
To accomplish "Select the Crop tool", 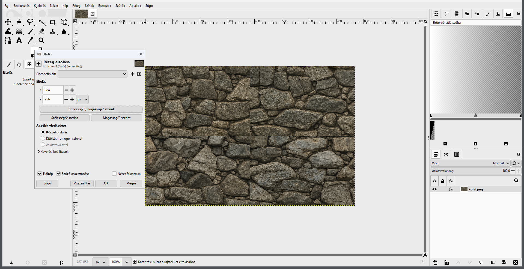I will 52,22.
